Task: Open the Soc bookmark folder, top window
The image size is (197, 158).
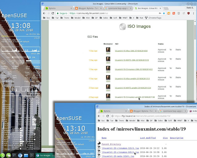Action: (46, 18)
